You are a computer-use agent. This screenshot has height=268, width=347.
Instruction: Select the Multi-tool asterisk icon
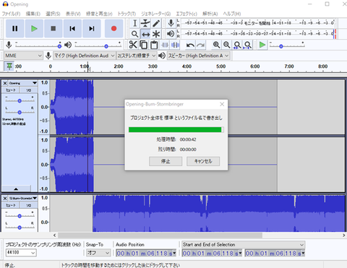156,34
